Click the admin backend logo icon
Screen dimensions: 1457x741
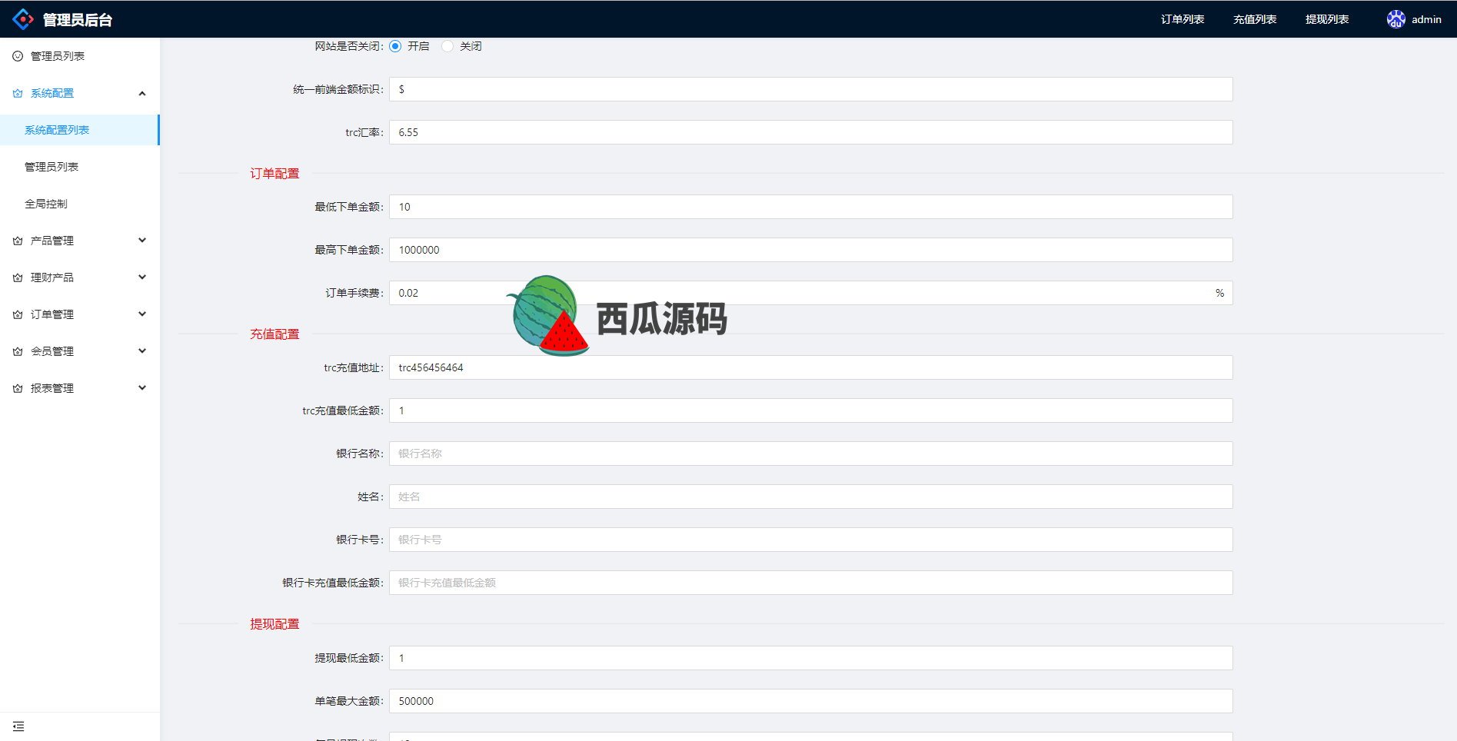(x=23, y=19)
